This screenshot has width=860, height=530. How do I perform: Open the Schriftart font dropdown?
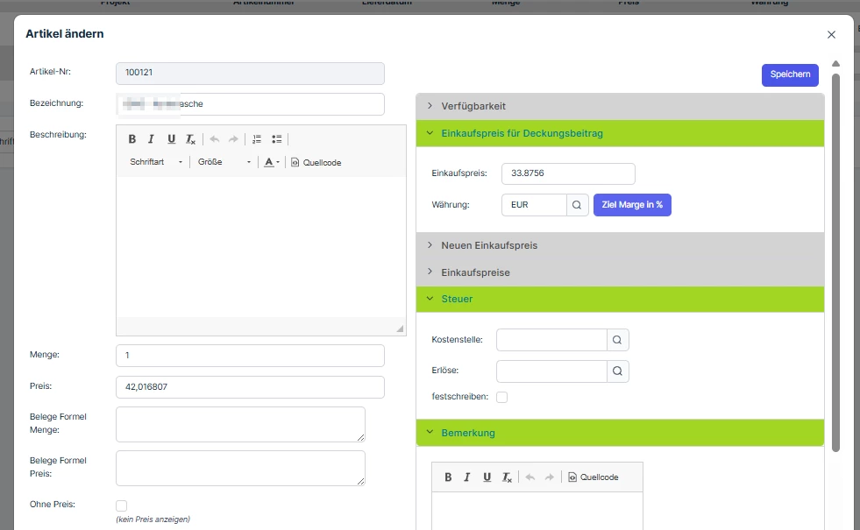pyautogui.click(x=156, y=162)
